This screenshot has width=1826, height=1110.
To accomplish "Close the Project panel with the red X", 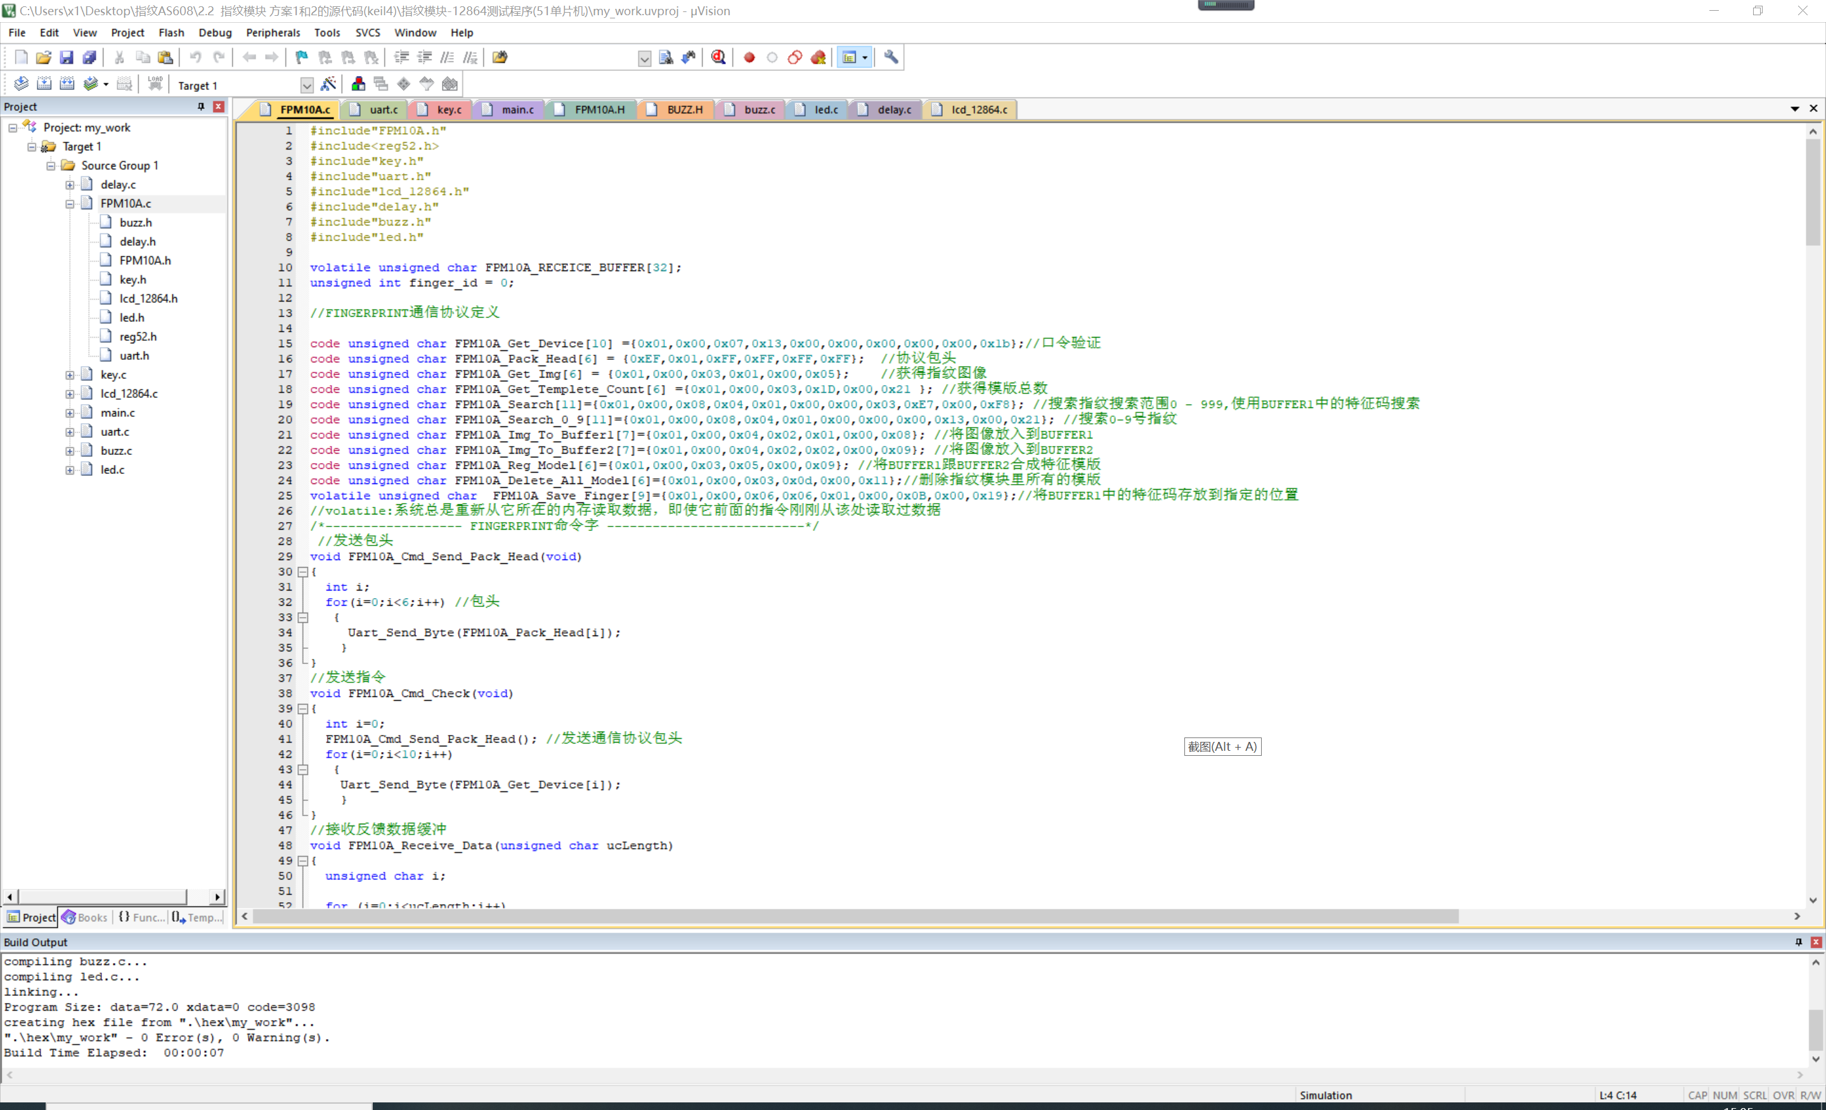I will click(219, 106).
